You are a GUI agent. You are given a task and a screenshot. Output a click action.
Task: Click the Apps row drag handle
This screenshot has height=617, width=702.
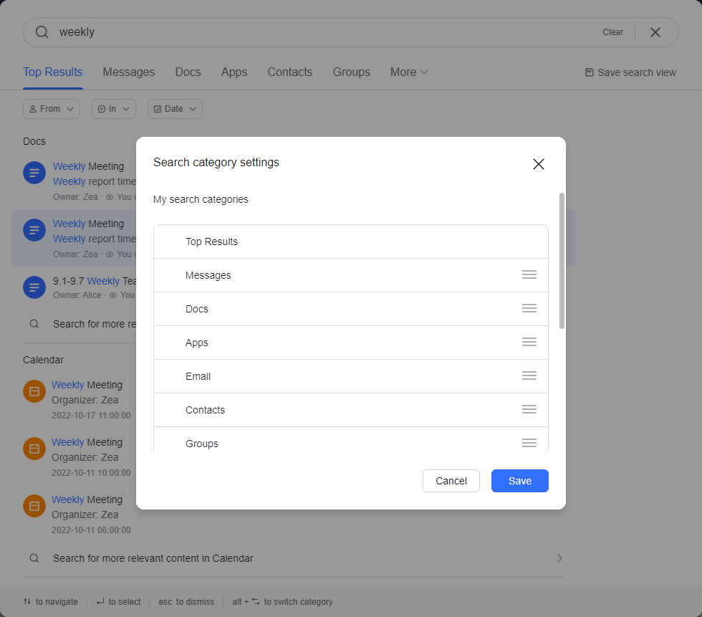(529, 343)
